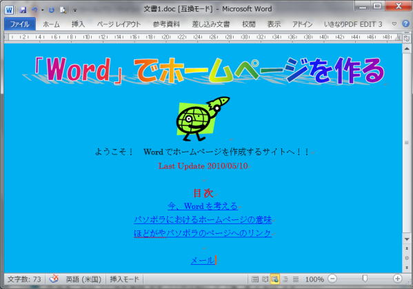413x289 pixels.
Task: Zoom in with the plus button
Action: [397, 279]
